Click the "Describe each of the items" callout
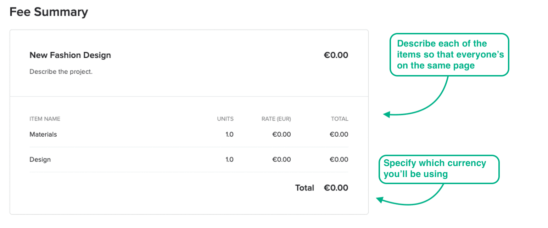 [x=449, y=55]
